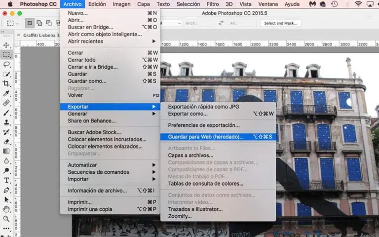379x237 pixels.
Task: Select the Spot Healing Brush tool
Action: [x=6, y=103]
